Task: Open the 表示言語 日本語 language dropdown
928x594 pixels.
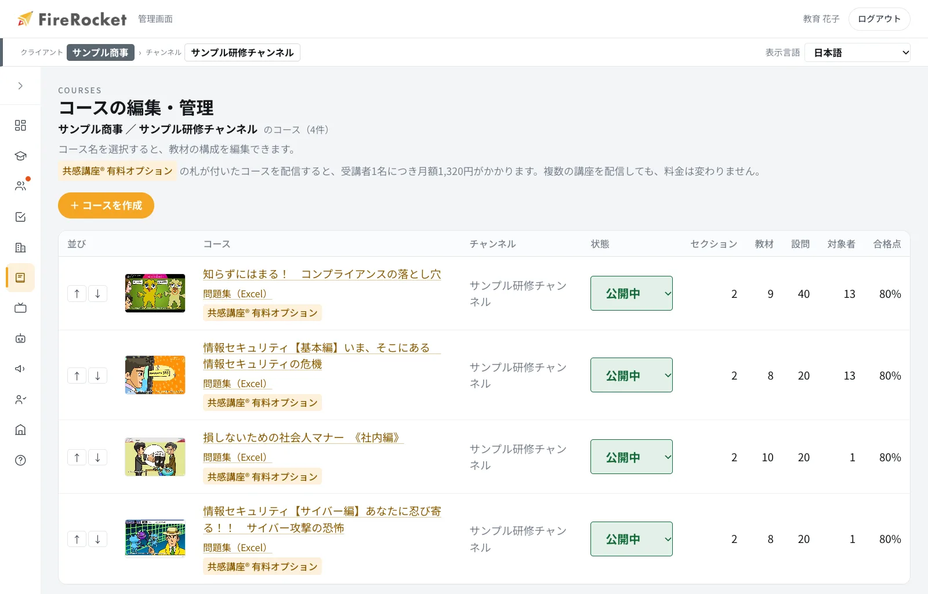Action: tap(857, 53)
